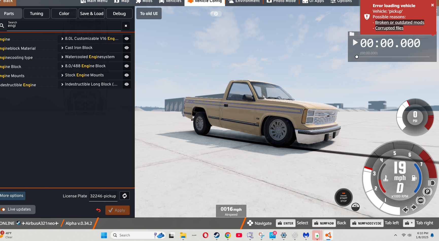
Task: Click the H2 drive mode indicator
Action: coord(356,207)
